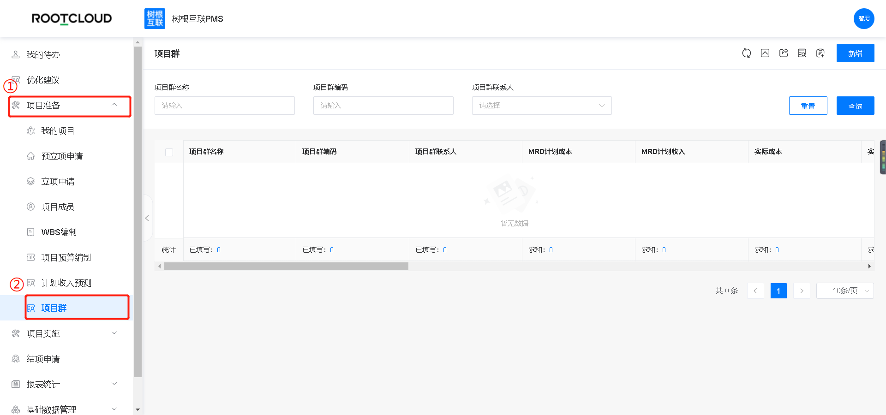Expand the 基础数据管理 menu group
Image resolution: width=886 pixels, height=415 pixels.
(66, 409)
